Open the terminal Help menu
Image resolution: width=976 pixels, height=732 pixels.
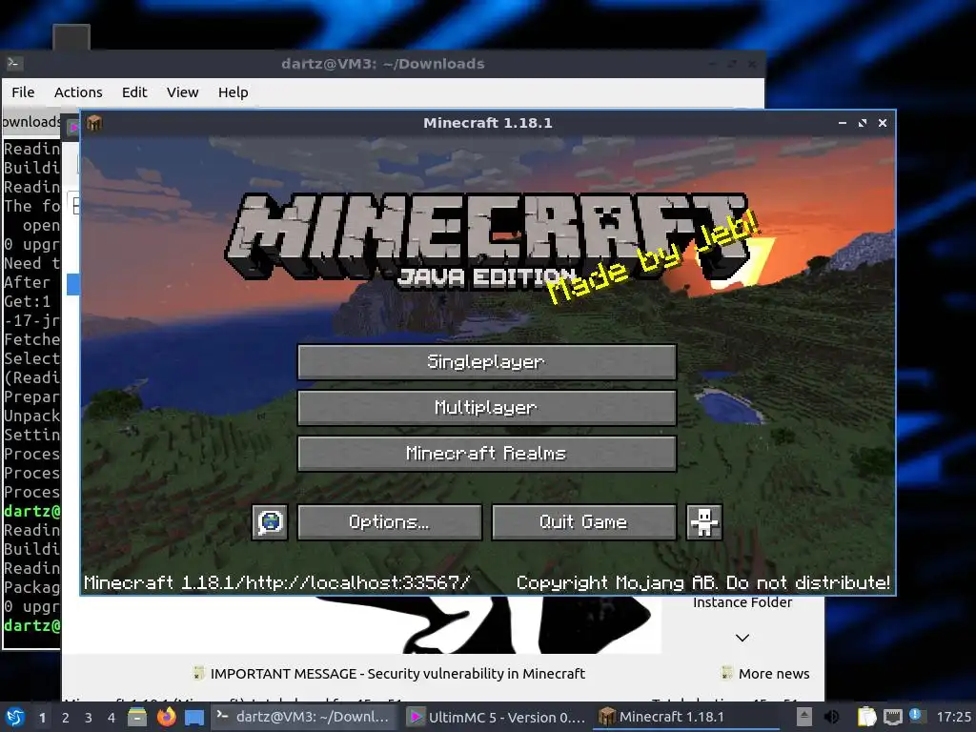(x=234, y=92)
